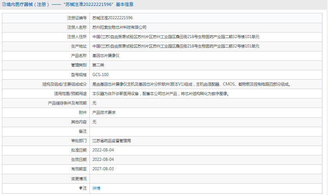Screen dimensions: 328x195
Task: Click the 适用范围/预期用途 description value
Action: [x=161, y=93]
